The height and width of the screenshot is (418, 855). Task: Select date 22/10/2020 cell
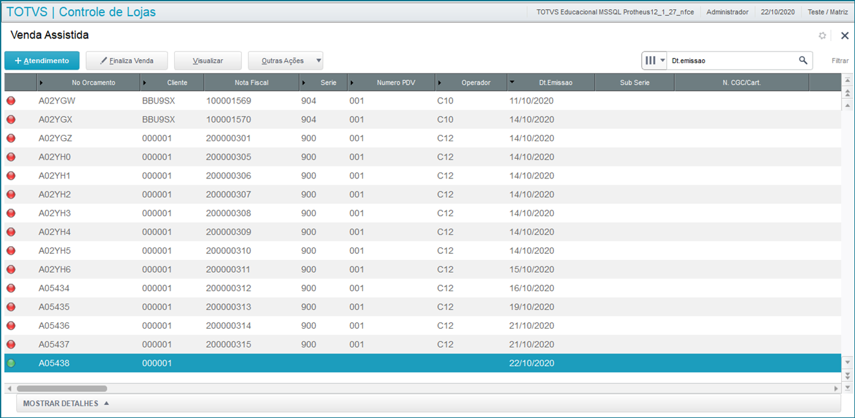point(532,363)
